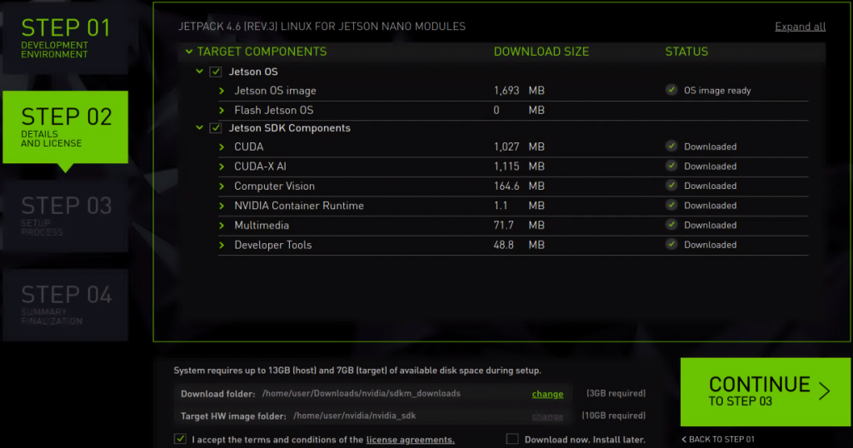Image resolution: width=853 pixels, height=448 pixels.
Task: Click the Computer Vision 164.6 MB size
Action: click(x=519, y=186)
